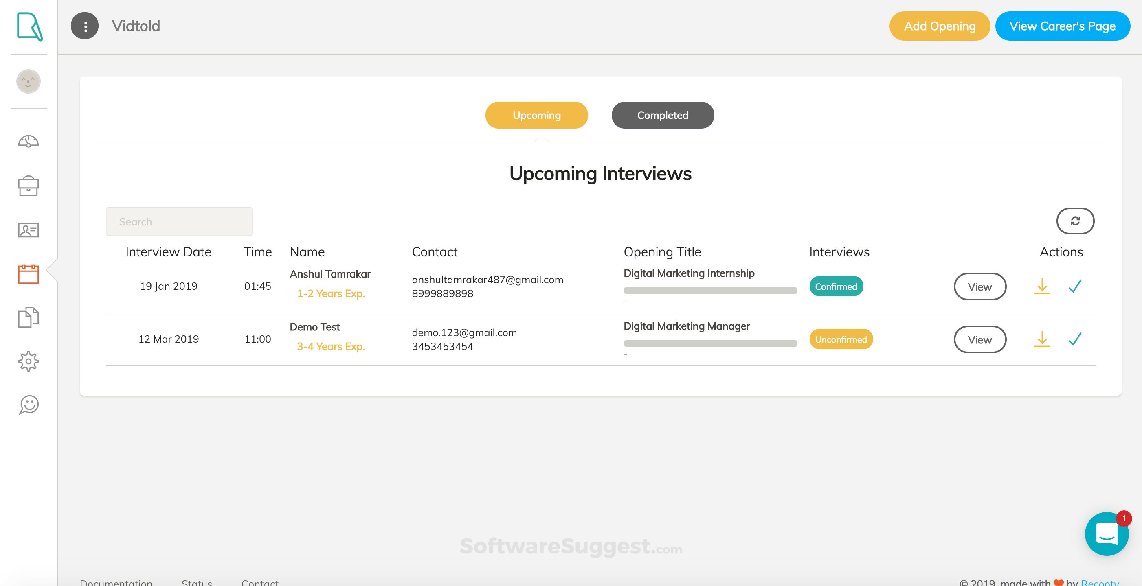
Task: Mark Demo Test interview complete with checkmark
Action: tap(1075, 339)
